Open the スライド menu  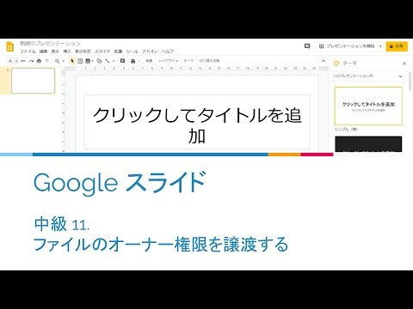click(x=102, y=51)
